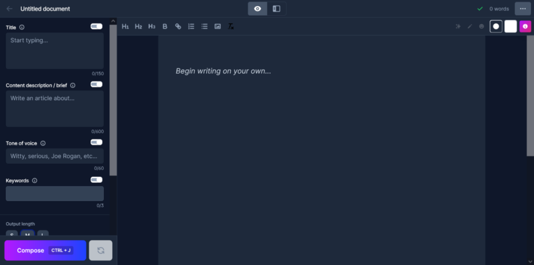Insert a hyperlink with the link icon

coord(178,27)
